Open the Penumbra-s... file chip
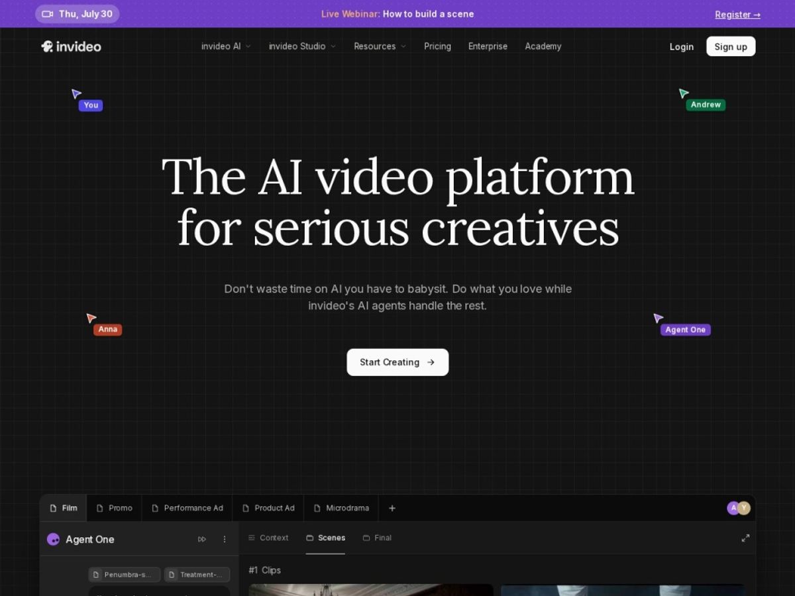This screenshot has height=596, width=795. pos(125,575)
